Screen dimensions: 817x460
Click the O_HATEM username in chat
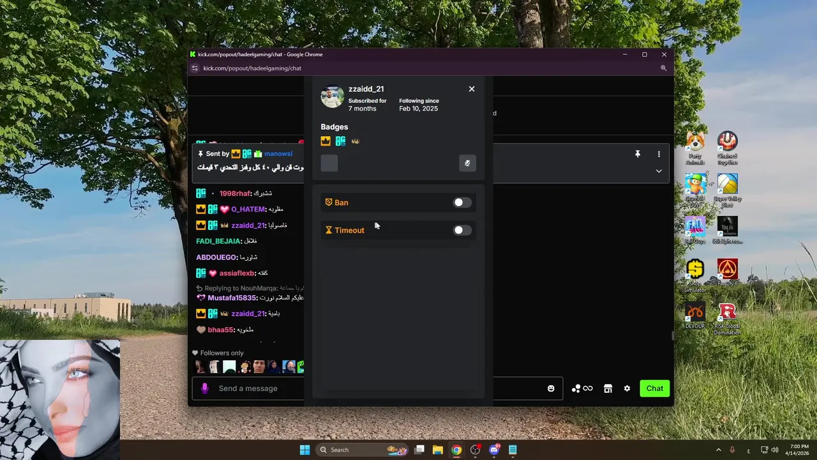(248, 209)
